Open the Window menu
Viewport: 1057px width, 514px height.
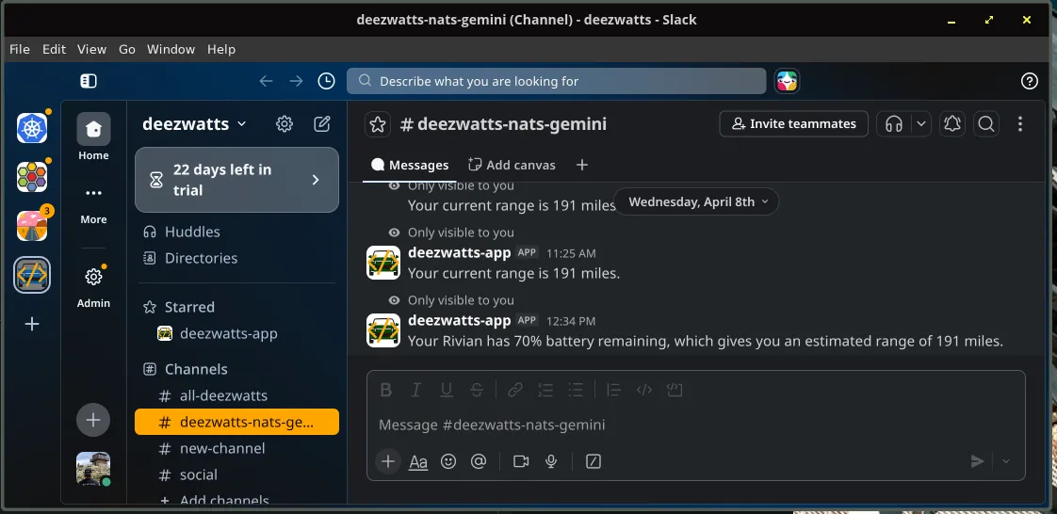pyautogui.click(x=171, y=49)
